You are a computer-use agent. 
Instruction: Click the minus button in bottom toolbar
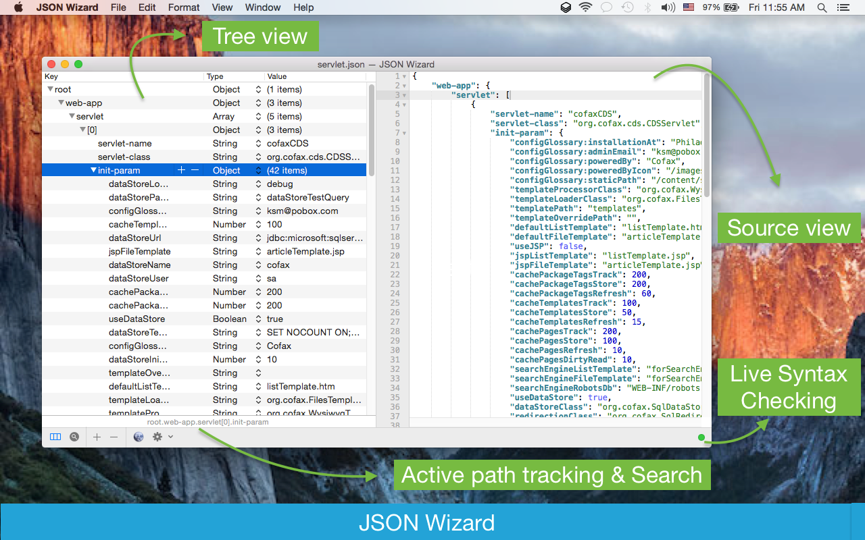tap(114, 437)
